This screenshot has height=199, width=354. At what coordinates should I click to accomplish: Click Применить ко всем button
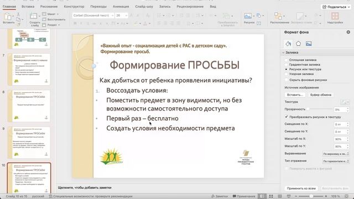click(x=301, y=188)
